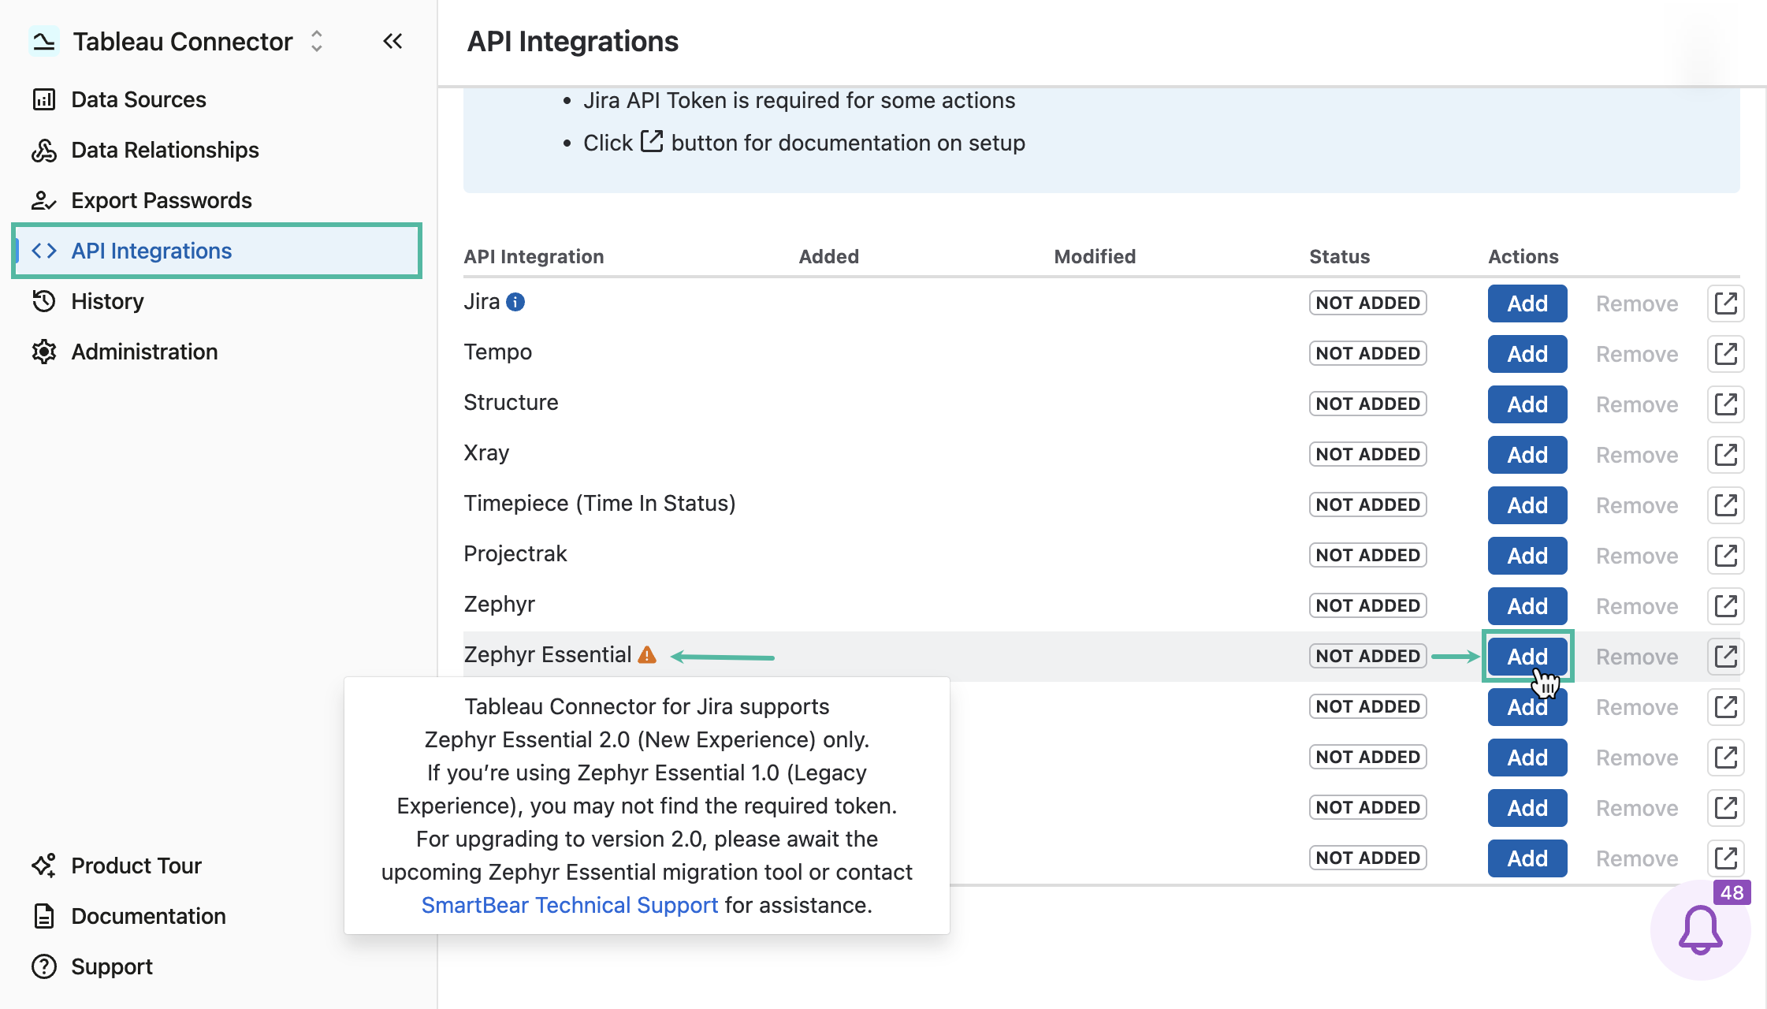Click the Jira NOT ADDED status badge
The image size is (1767, 1009).
(1368, 303)
